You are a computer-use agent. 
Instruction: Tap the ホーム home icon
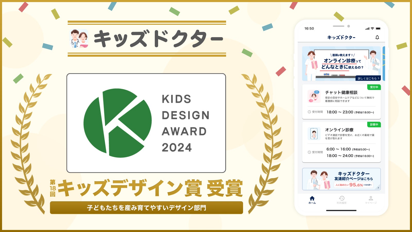[312, 199]
